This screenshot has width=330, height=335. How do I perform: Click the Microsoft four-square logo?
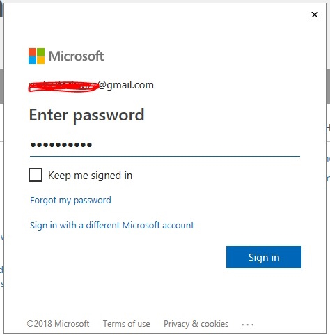36,56
